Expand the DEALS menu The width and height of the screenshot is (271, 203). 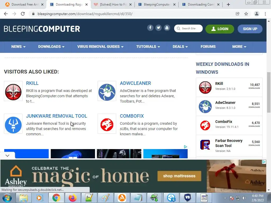tap(180, 47)
